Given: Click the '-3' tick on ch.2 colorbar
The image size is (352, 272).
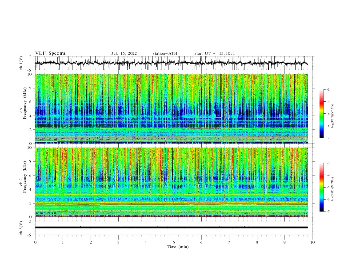Looking at the screenshot, I should (x=328, y=163).
